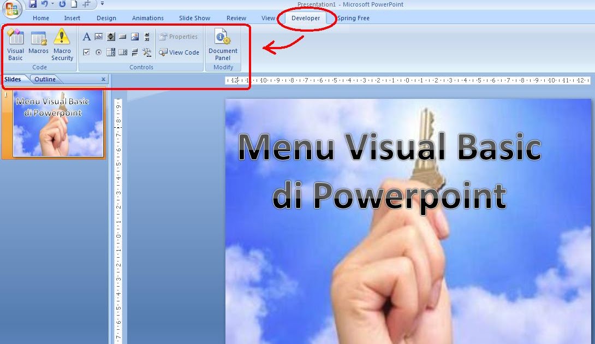Open Macro Security settings
The width and height of the screenshot is (595, 344).
62,44
